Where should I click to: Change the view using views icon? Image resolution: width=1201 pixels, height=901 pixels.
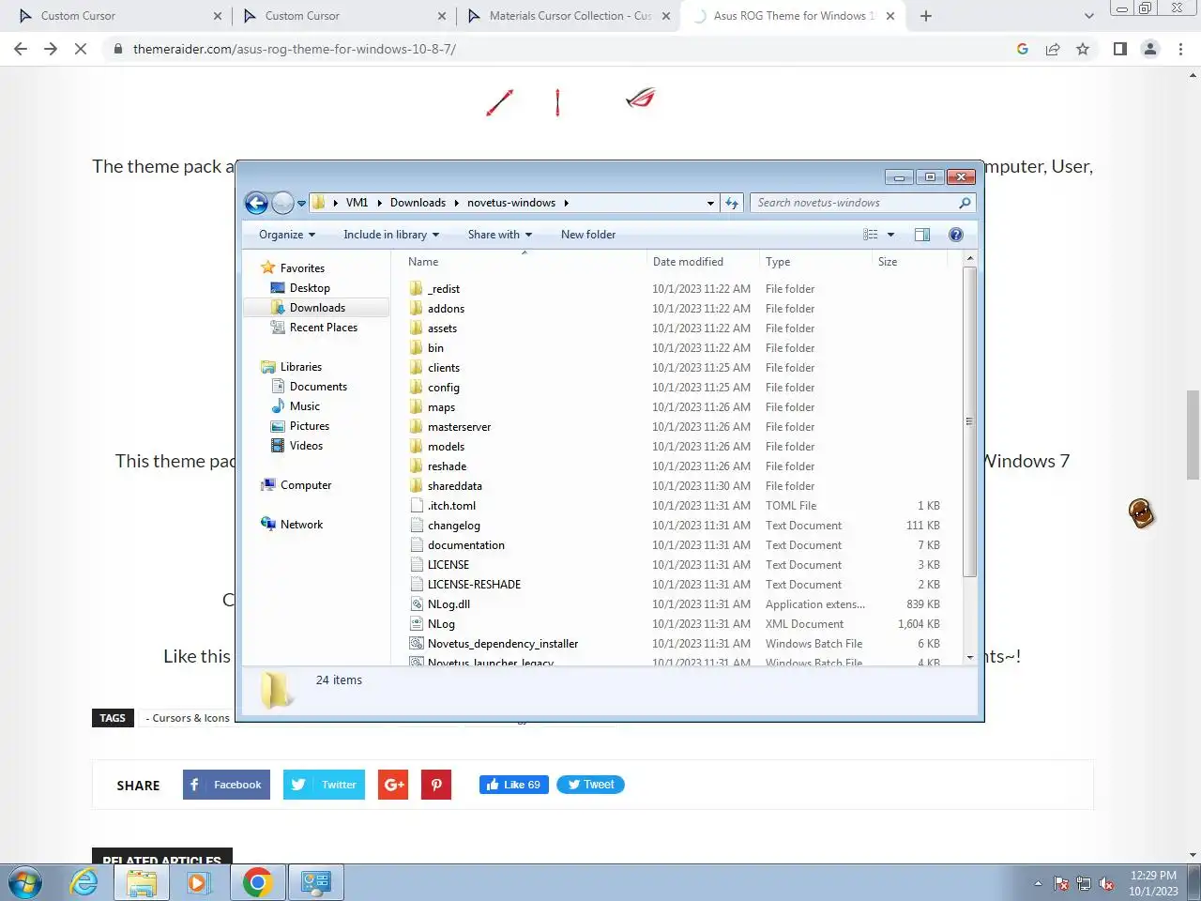871,235
